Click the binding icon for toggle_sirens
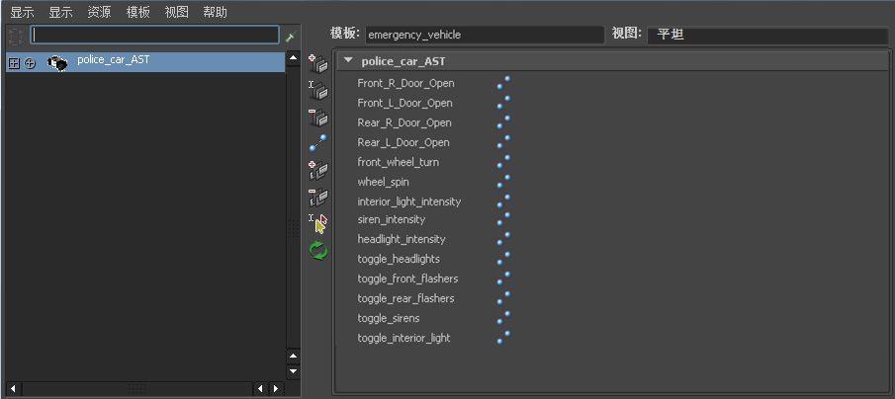Screen dimensions: 895x399 tap(502, 318)
